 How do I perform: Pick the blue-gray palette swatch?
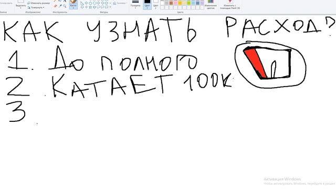[x=197, y=3]
